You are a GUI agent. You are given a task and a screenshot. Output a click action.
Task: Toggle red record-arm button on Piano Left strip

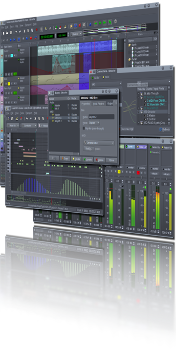click(x=138, y=173)
